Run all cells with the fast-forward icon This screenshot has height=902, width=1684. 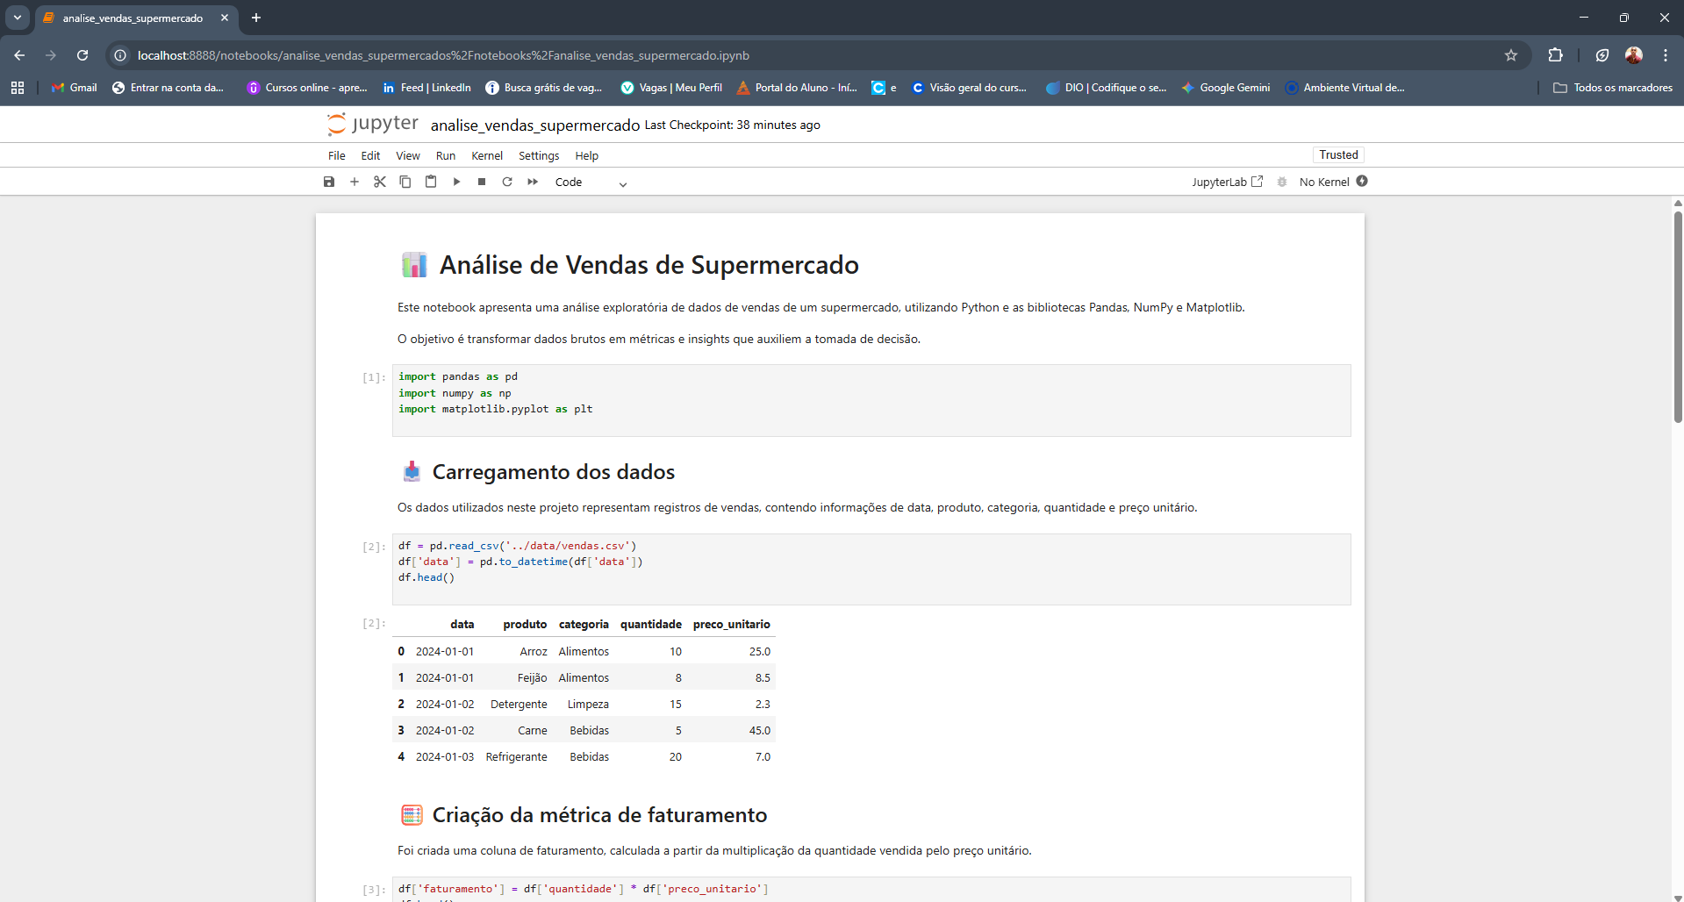(x=533, y=182)
